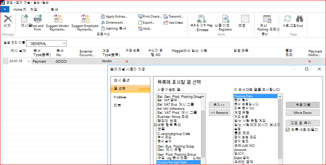This screenshot has width=326, height=165.
Task: Click the Move Down button
Action: coord(303,113)
